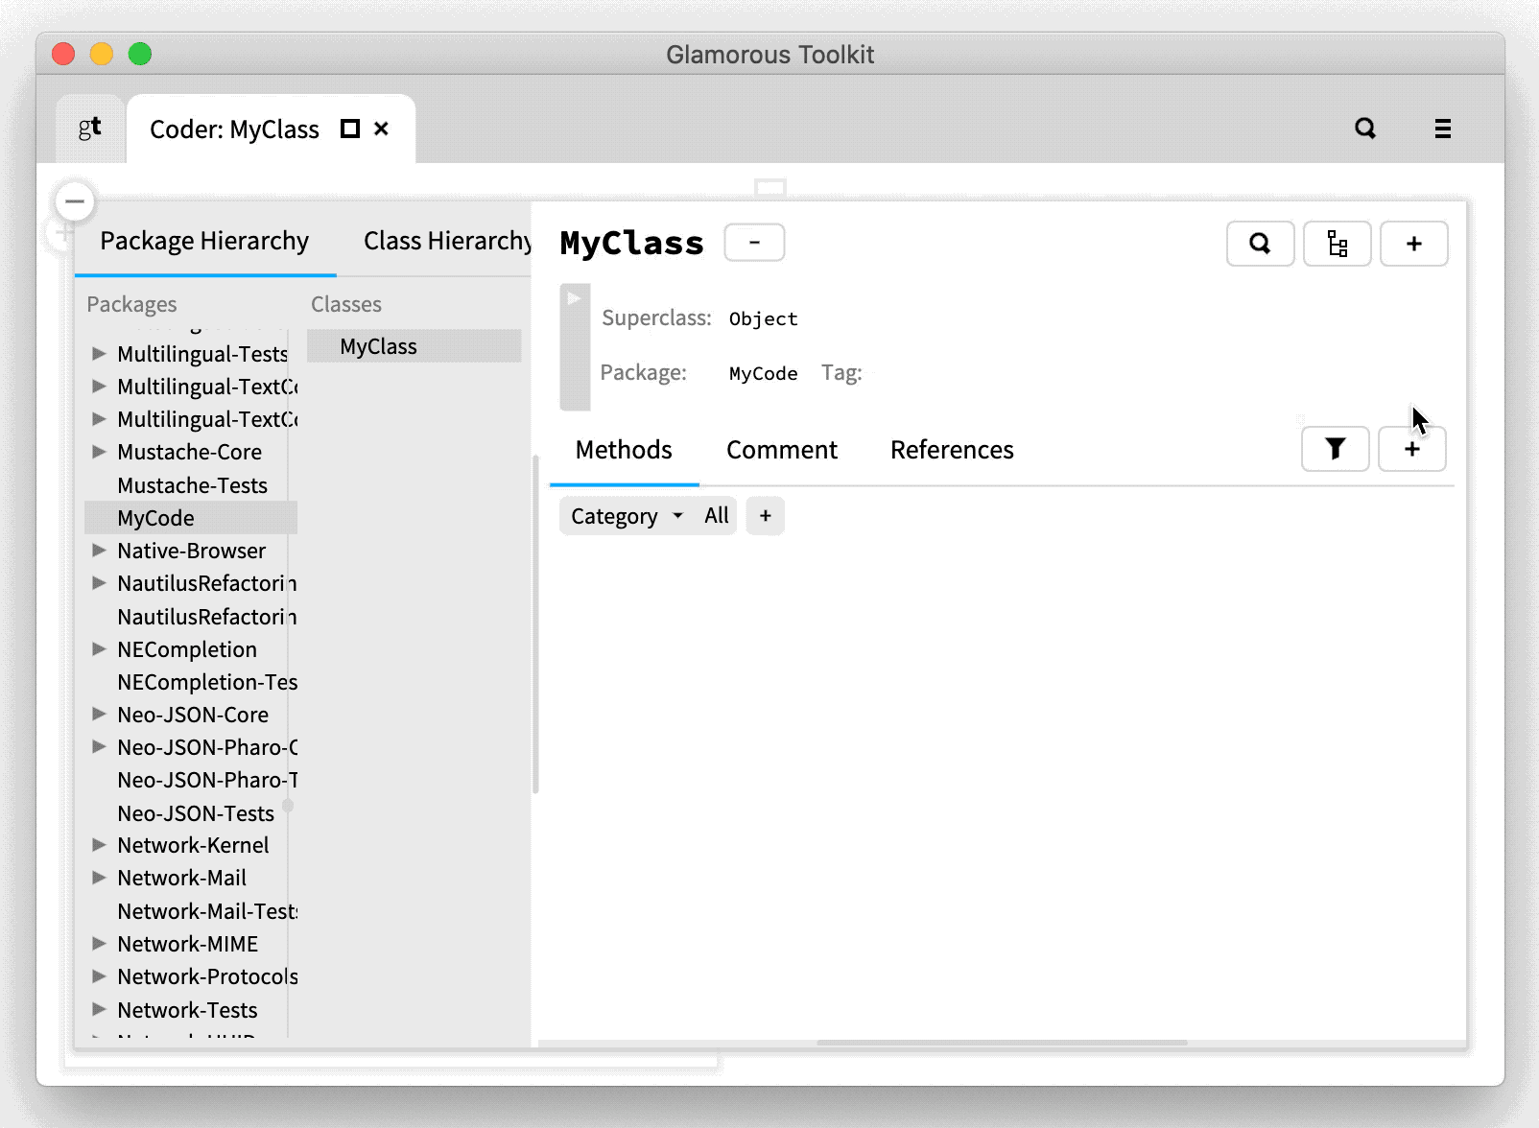Expand the Mustache-Core package

pos(99,451)
